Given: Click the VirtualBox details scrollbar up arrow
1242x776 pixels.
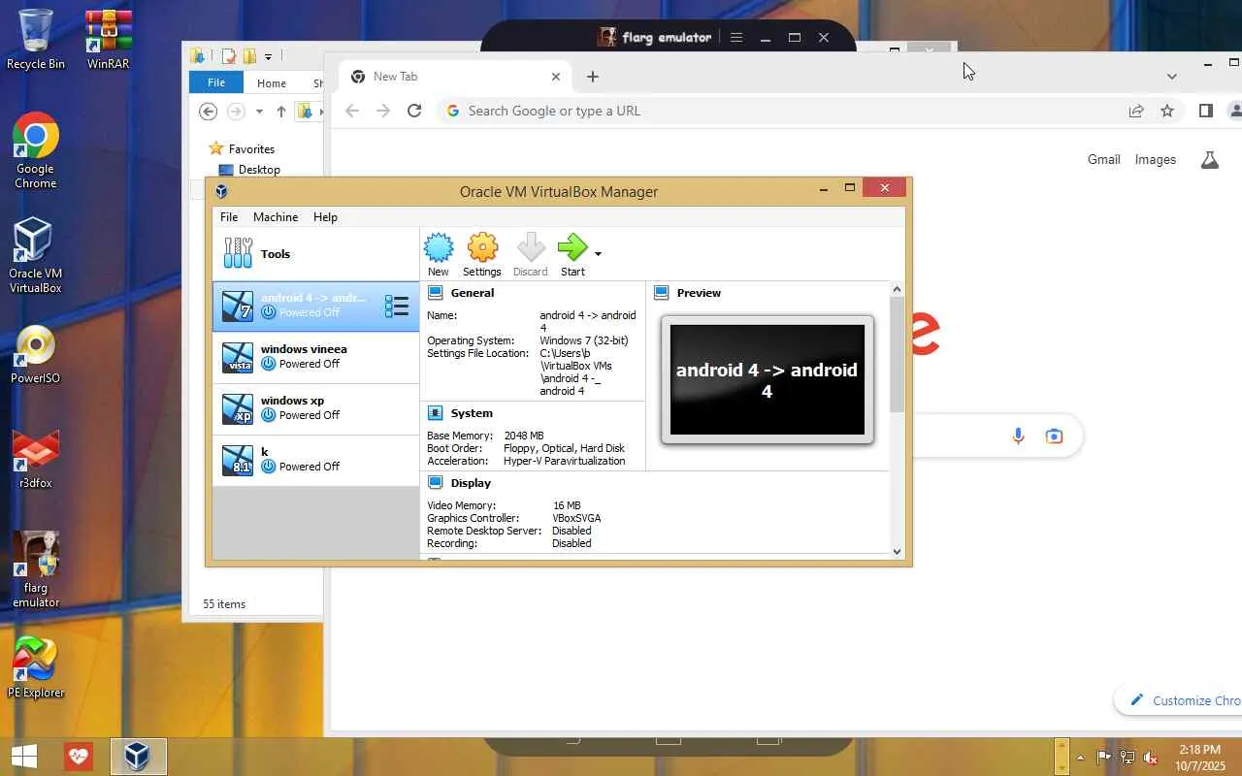Looking at the screenshot, I should coord(897,289).
